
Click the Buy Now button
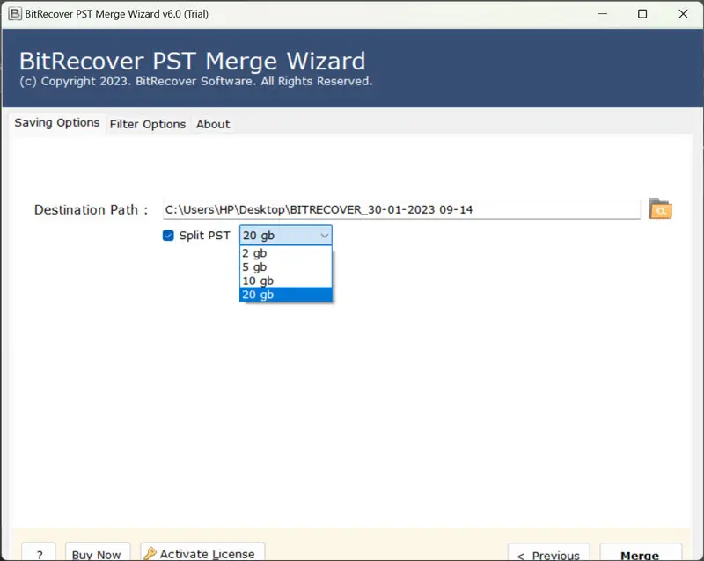97,553
